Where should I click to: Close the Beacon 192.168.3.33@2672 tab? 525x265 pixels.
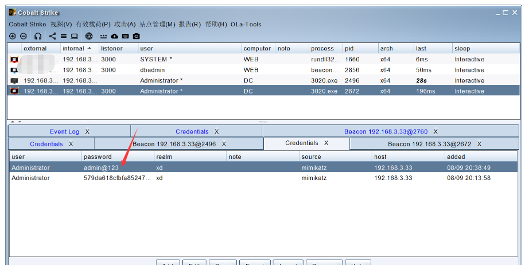(479, 144)
